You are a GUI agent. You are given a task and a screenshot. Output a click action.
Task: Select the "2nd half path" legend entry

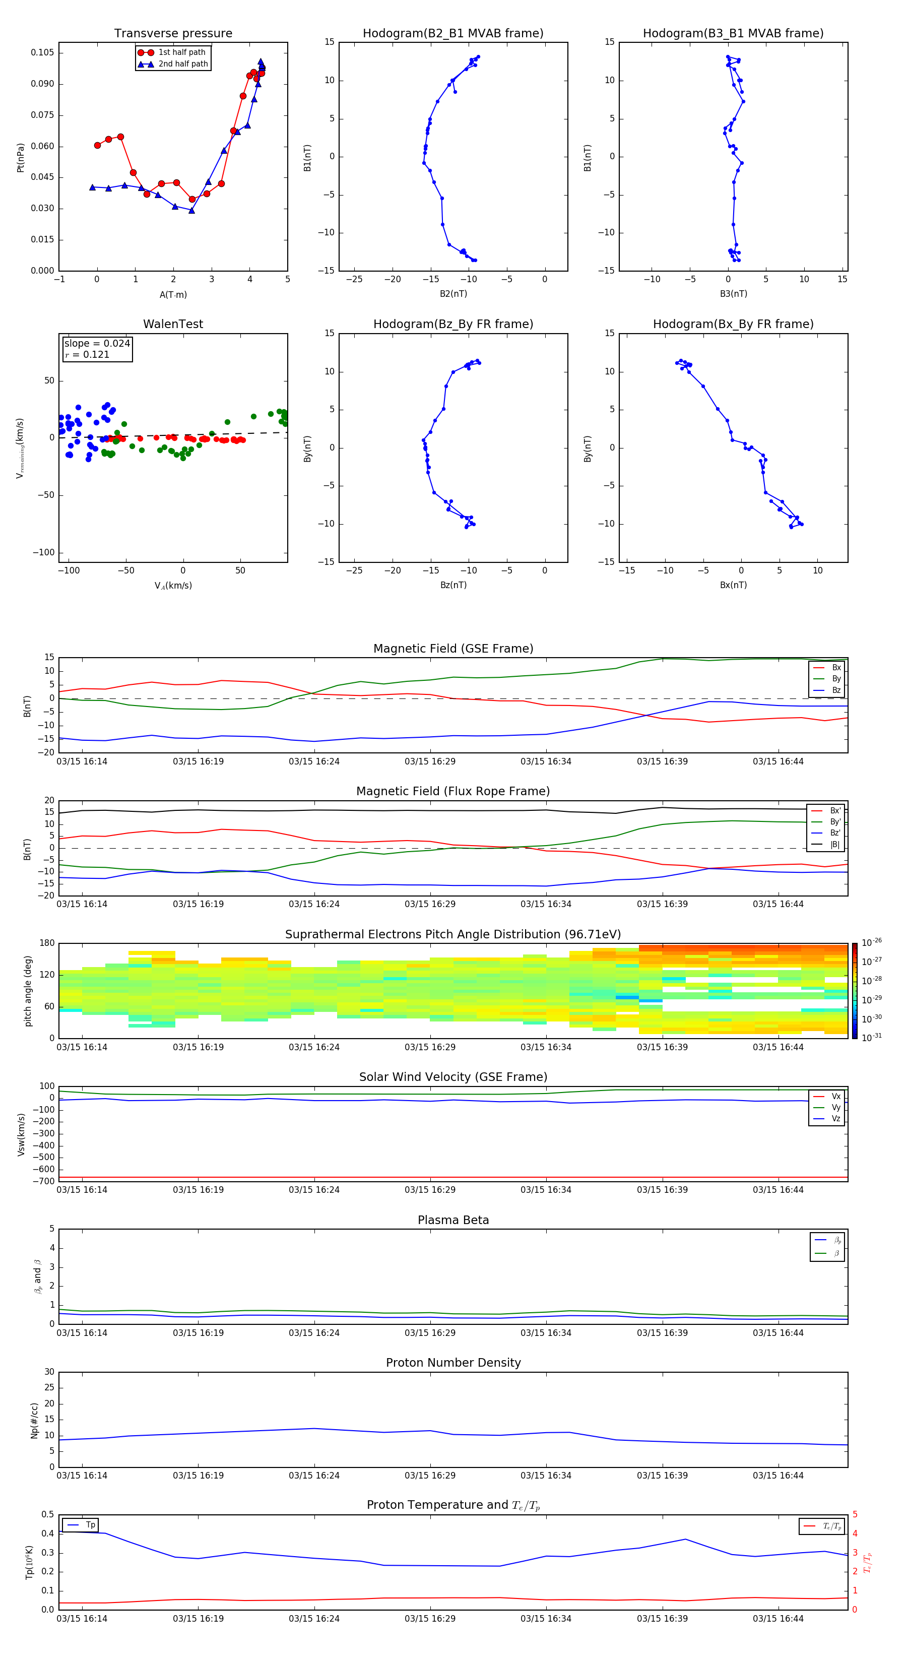(x=172, y=64)
